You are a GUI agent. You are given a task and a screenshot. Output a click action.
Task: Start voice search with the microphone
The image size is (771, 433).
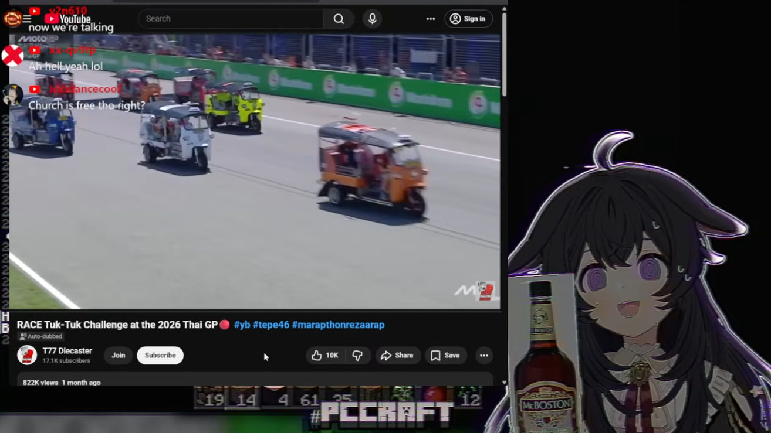pyautogui.click(x=372, y=19)
